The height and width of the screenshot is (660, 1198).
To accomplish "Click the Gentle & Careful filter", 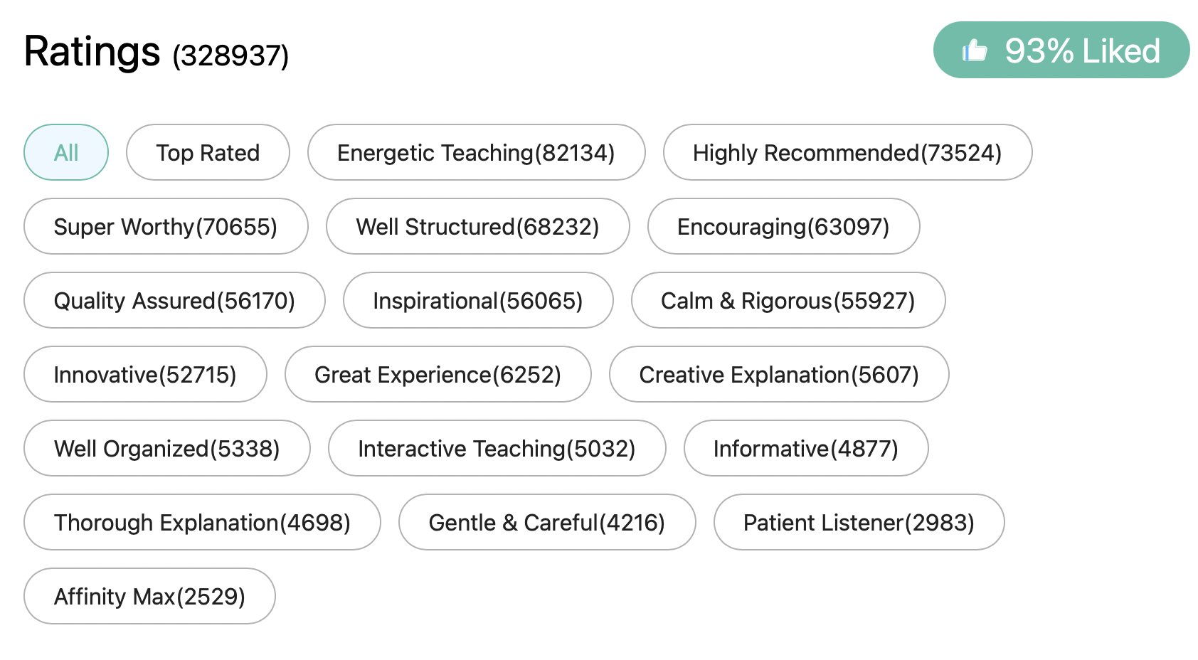I will point(546,522).
